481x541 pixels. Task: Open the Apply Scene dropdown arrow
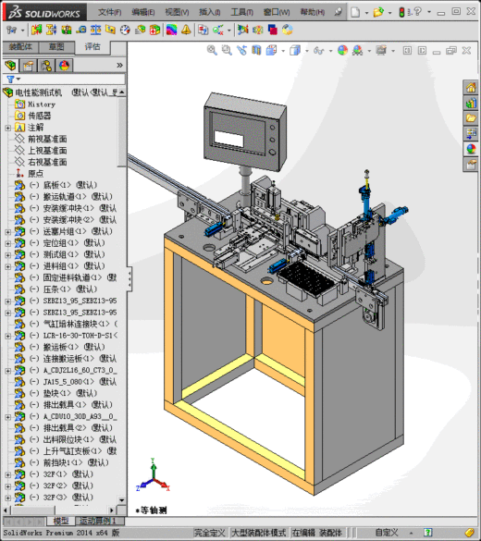pos(369,51)
